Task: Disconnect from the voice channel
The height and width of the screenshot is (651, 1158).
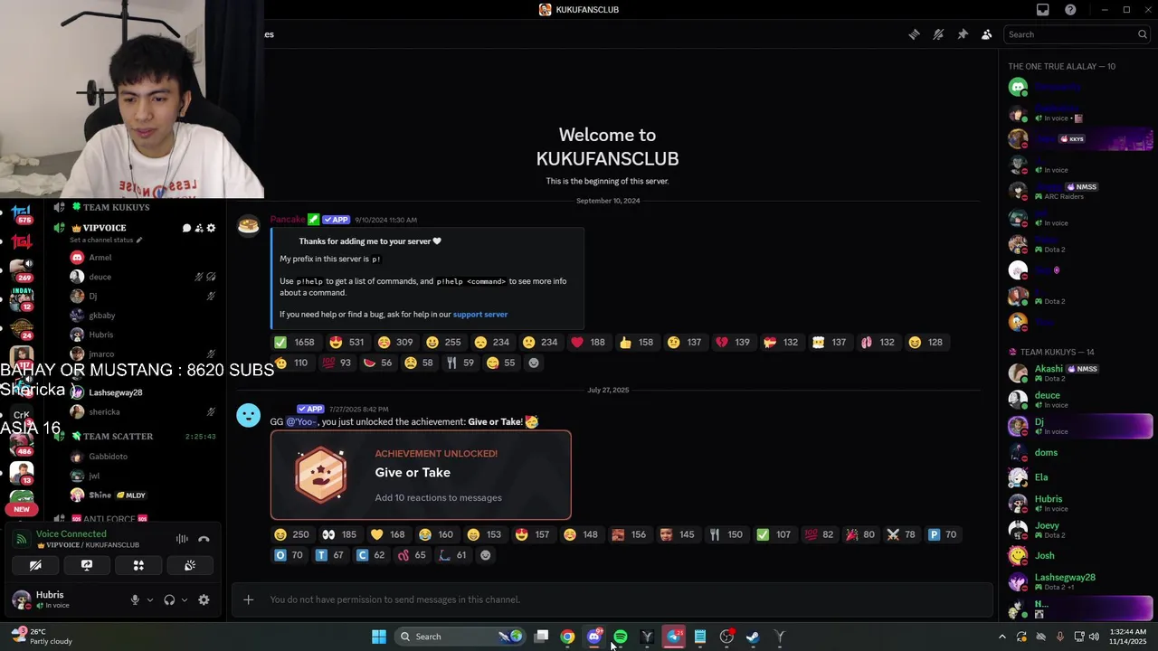Action: click(204, 539)
